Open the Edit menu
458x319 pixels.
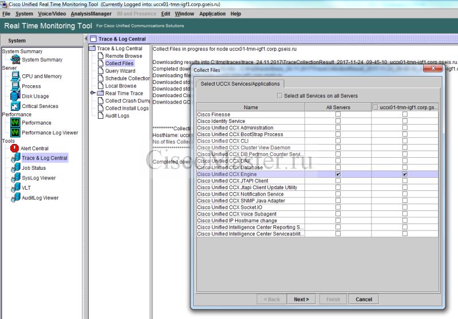pyautogui.click(x=165, y=14)
